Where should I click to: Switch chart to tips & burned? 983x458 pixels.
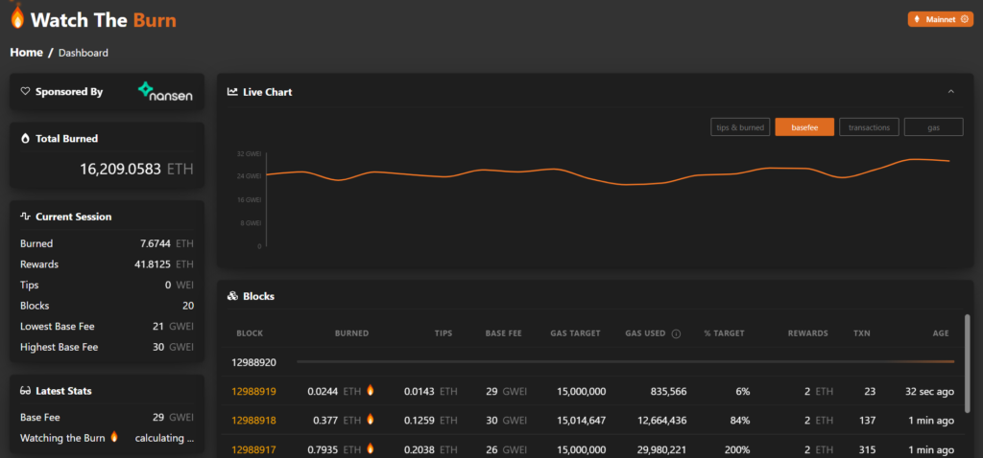(x=740, y=126)
